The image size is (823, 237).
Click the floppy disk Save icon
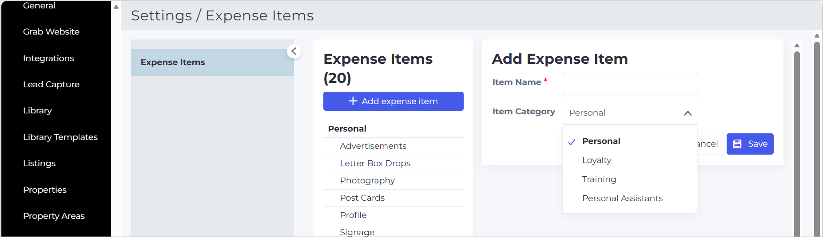tap(737, 144)
